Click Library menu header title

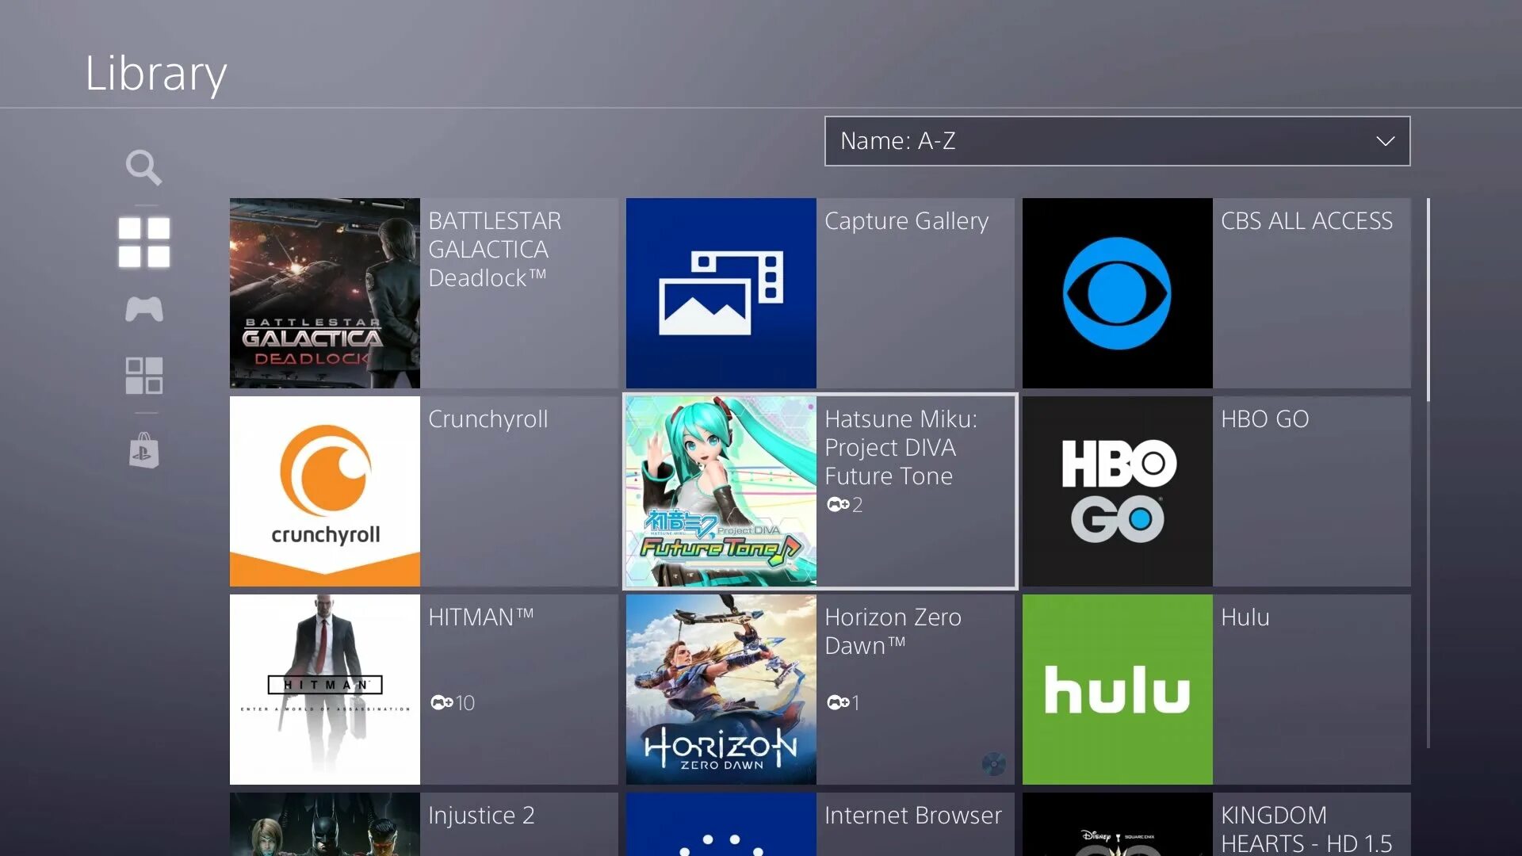click(155, 71)
